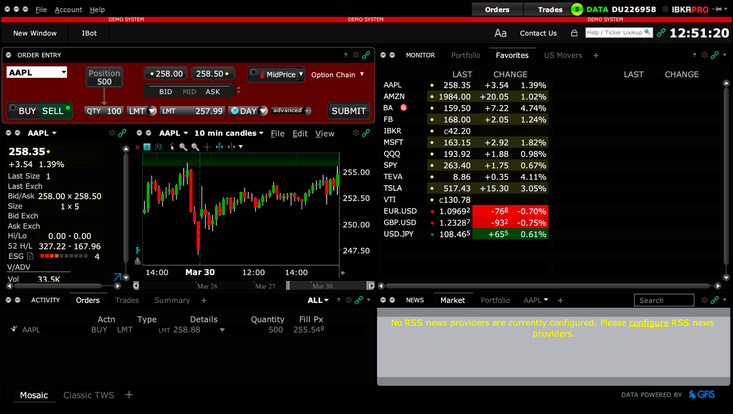Click the green 5 notification badge
This screenshot has width=733, height=414.
point(577,10)
